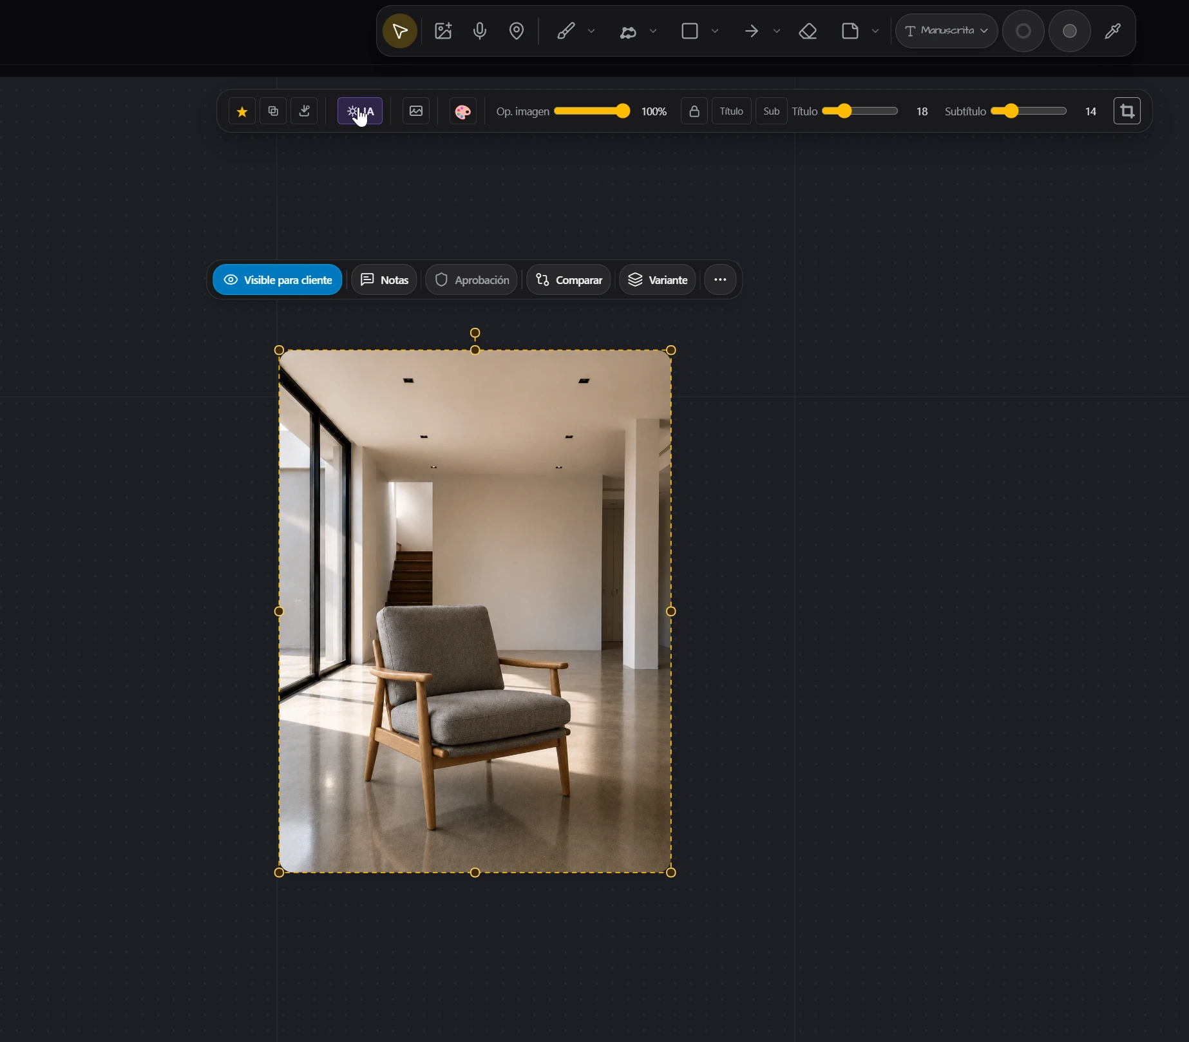
Task: Open the crop tool icon
Action: [x=1127, y=111]
